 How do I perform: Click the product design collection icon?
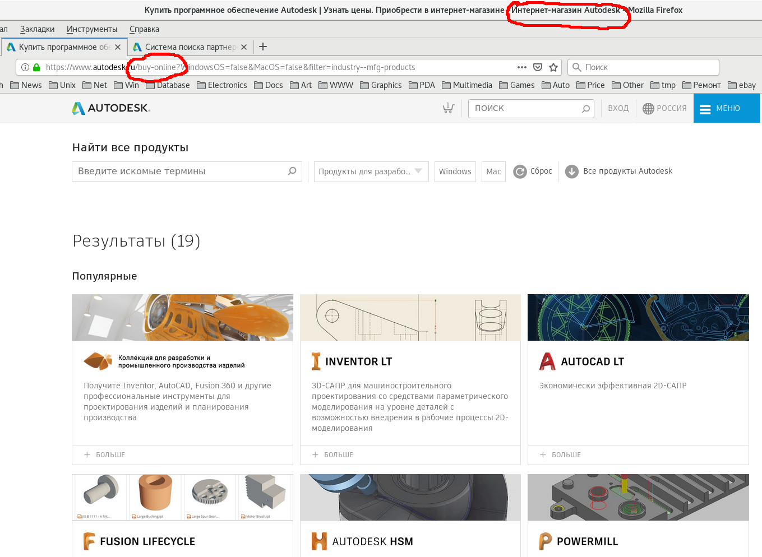click(98, 361)
